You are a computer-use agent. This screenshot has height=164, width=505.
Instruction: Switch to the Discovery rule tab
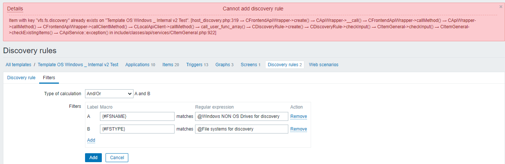[21, 78]
